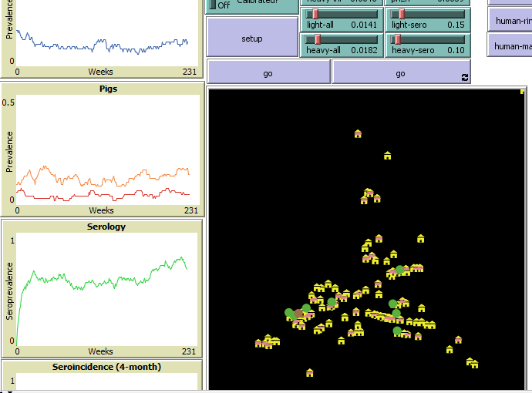Click the forever loop icon on go button
This screenshot has height=393, width=532.
pyautogui.click(x=464, y=77)
